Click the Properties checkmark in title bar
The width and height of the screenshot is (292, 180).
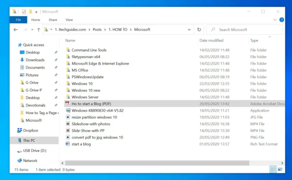(24, 12)
